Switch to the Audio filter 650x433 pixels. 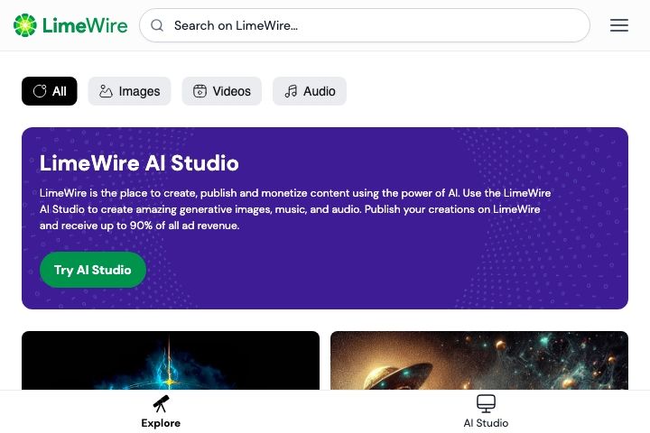point(310,91)
